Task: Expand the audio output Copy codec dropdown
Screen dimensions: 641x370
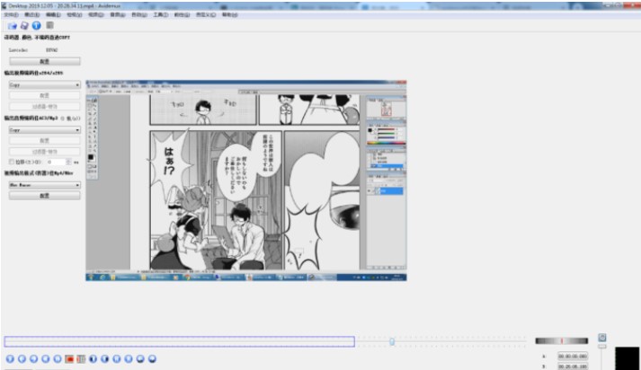Action: pyautogui.click(x=45, y=130)
